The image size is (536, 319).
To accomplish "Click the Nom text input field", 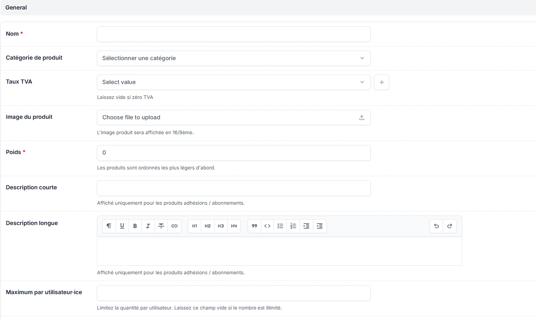I will (234, 34).
